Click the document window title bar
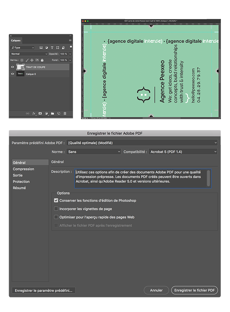 (x=151, y=21)
